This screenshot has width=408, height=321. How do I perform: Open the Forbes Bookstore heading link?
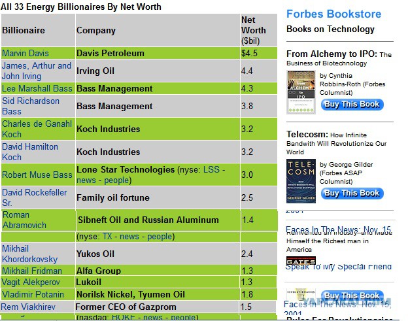tap(334, 14)
